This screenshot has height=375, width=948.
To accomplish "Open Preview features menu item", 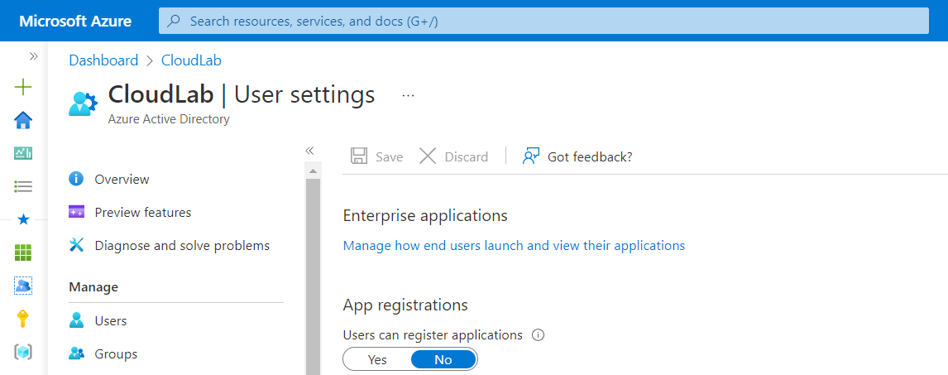I will (x=142, y=212).
